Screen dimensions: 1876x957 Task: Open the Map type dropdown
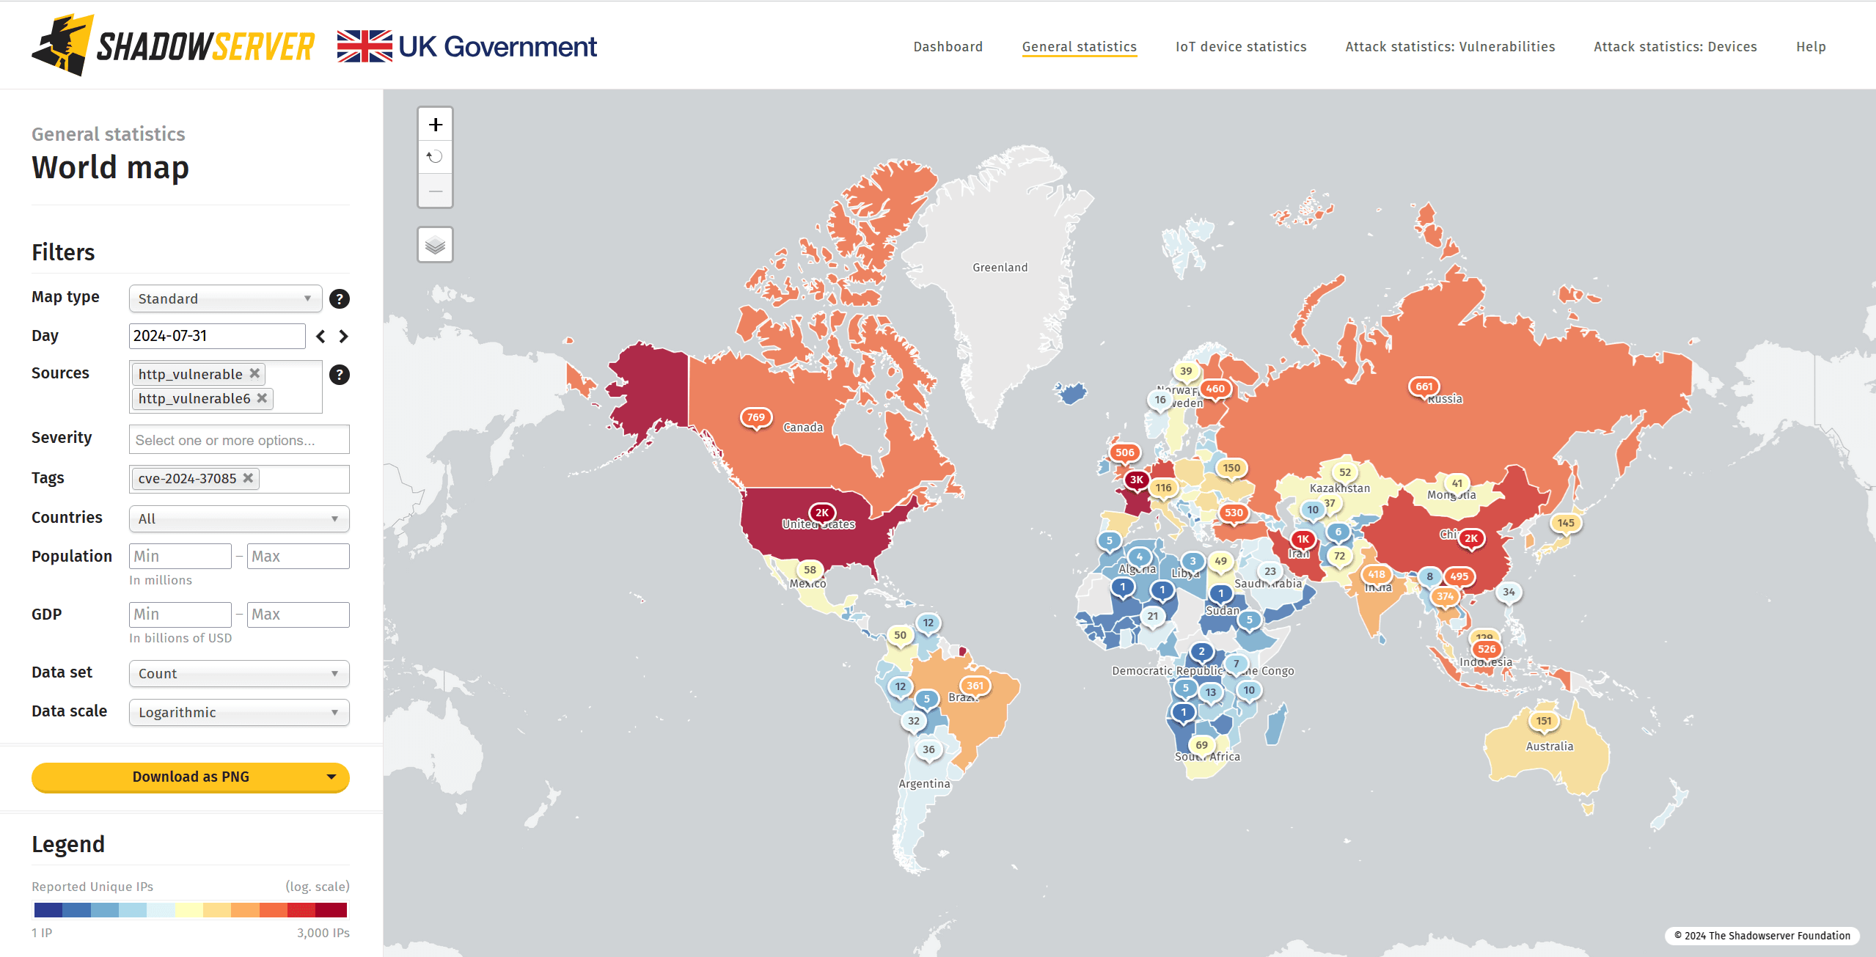pyautogui.click(x=225, y=298)
